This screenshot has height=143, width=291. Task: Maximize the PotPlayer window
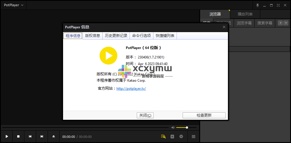pyautogui.click(x=271, y=5)
